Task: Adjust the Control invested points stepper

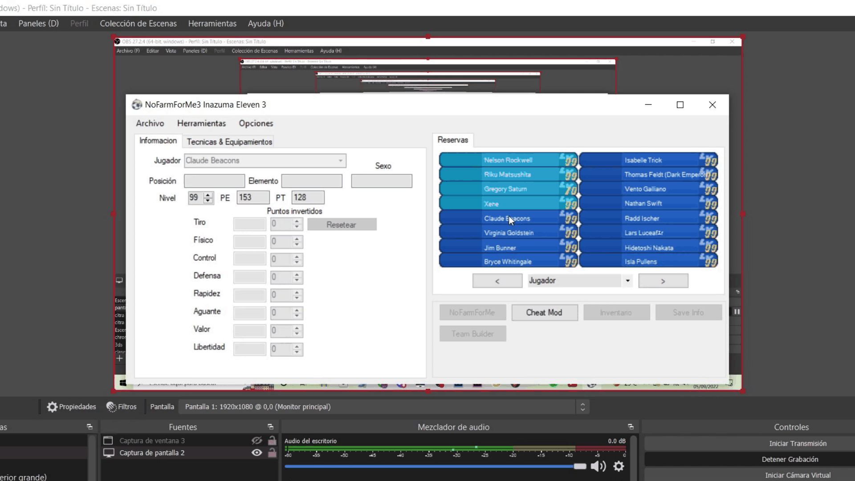Action: coord(297,260)
